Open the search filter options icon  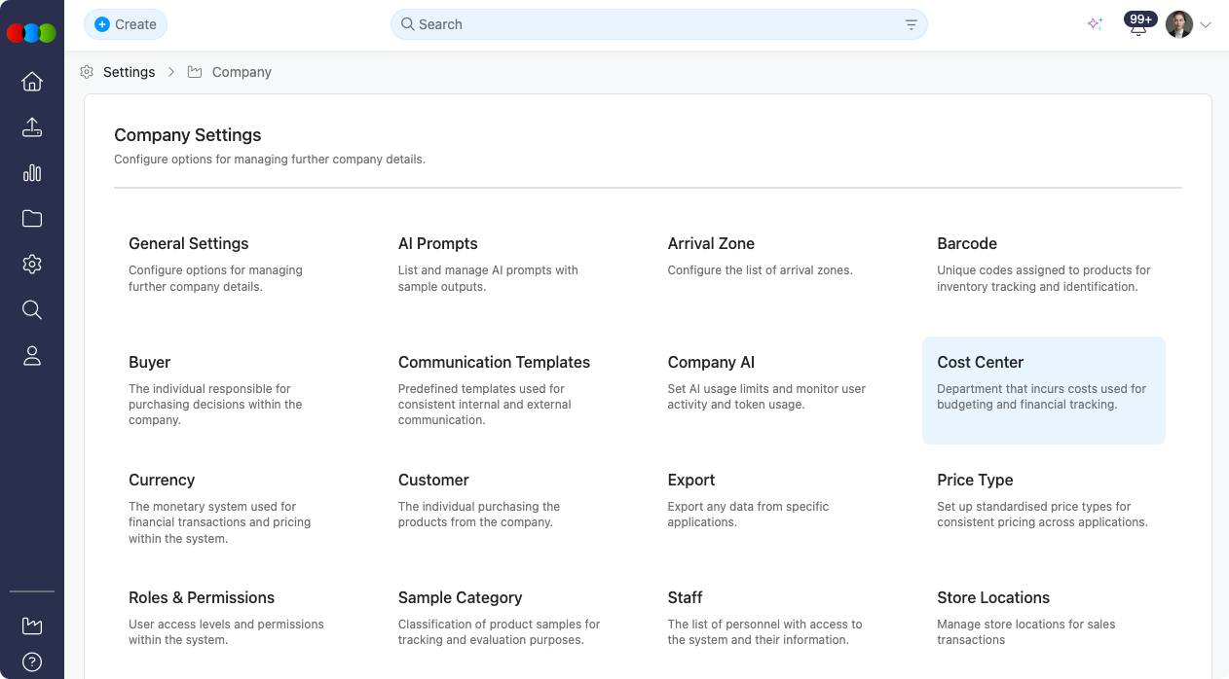point(912,25)
